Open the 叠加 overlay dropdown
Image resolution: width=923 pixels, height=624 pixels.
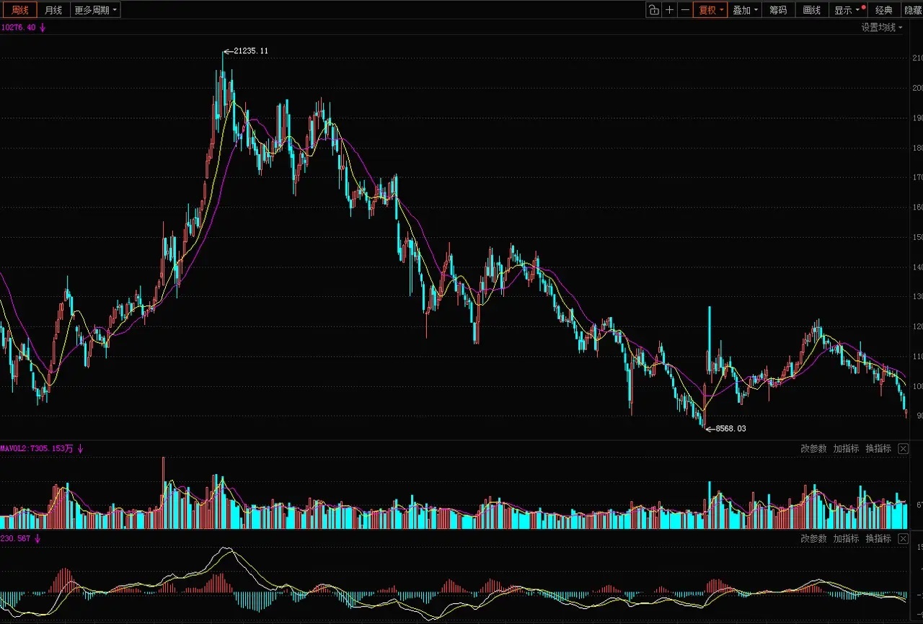click(745, 10)
